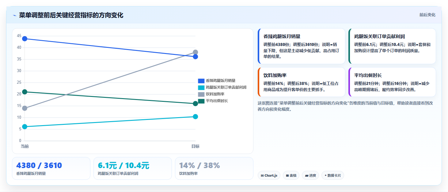Image resolution: width=448 pixels, height=192 pixels.
Task: Click the 饮料加购率 caption under the 14% stat
Action: [x=188, y=174]
